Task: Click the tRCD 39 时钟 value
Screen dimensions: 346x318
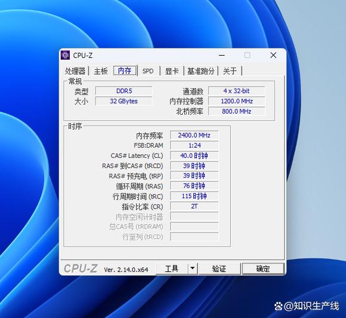Action: 194,166
